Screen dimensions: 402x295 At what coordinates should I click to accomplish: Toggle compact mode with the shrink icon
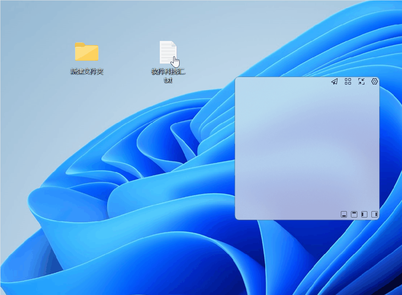coord(361,82)
